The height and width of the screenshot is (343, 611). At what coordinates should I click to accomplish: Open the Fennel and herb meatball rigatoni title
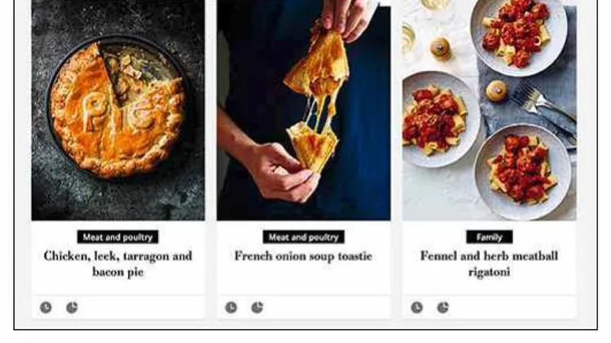489,264
